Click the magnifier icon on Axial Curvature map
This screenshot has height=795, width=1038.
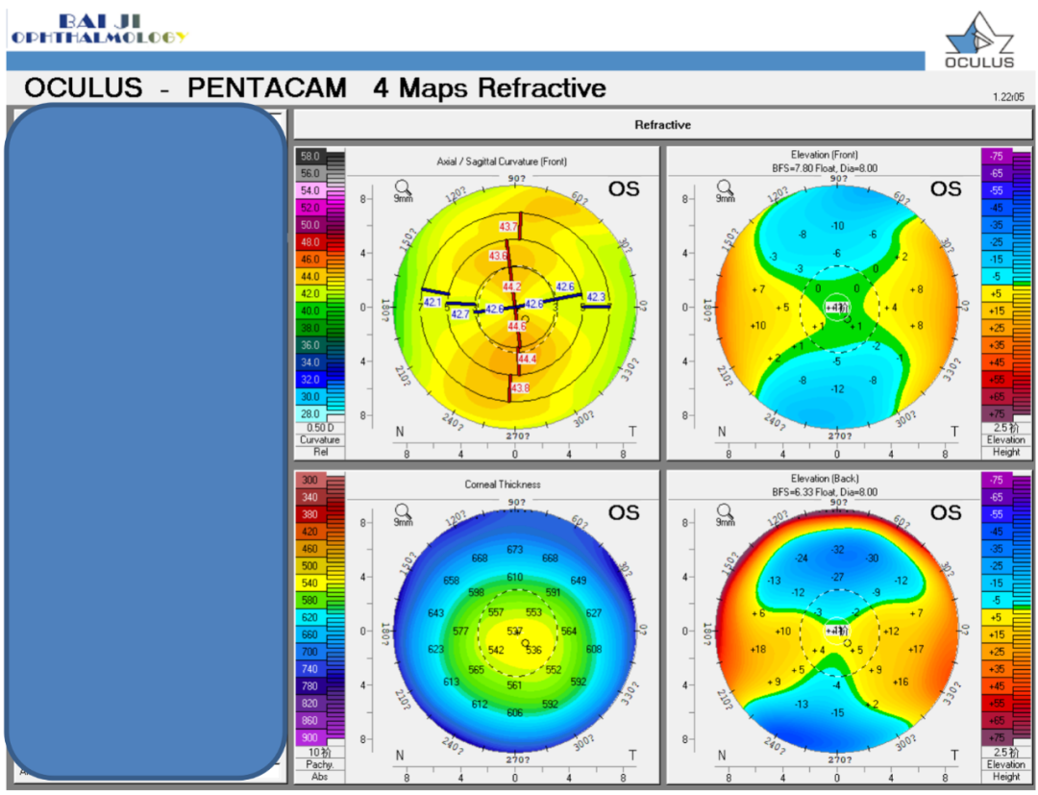(x=405, y=186)
